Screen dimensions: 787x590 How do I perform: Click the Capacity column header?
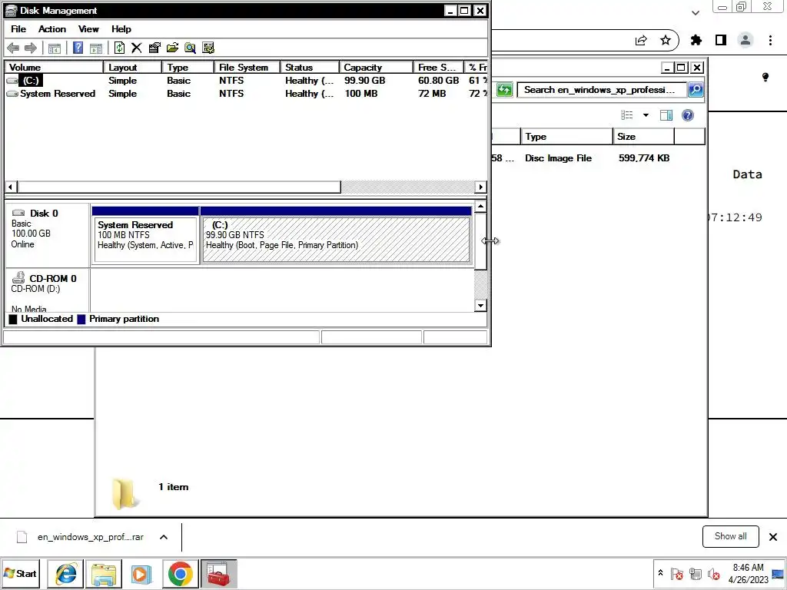pyautogui.click(x=376, y=68)
